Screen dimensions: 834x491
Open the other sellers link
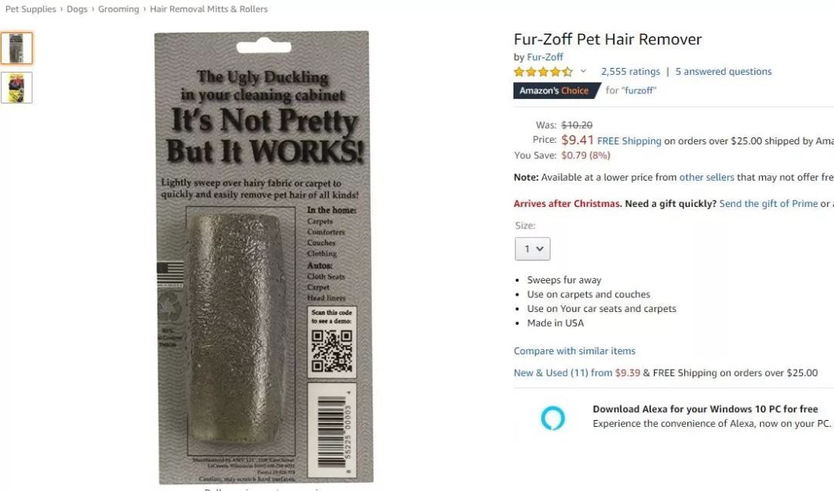pos(707,177)
